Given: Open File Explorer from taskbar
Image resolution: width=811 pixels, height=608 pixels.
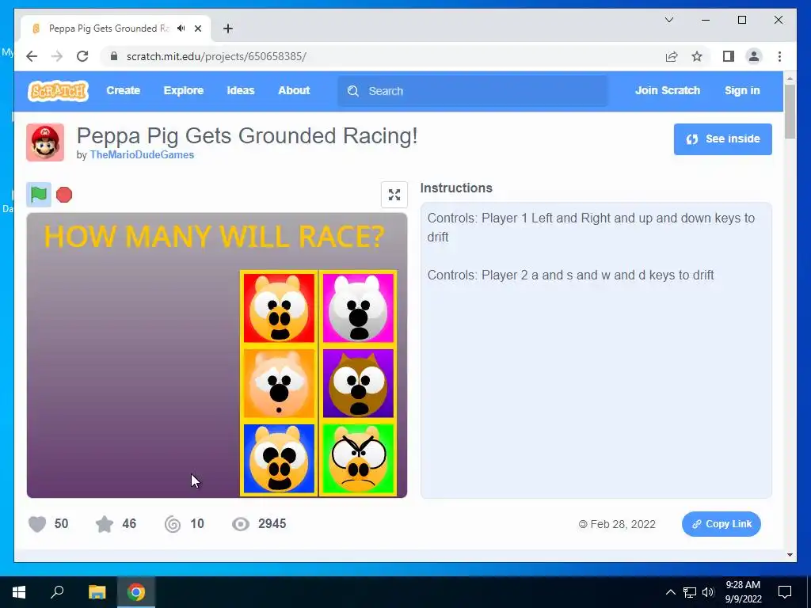Looking at the screenshot, I should pyautogui.click(x=97, y=592).
